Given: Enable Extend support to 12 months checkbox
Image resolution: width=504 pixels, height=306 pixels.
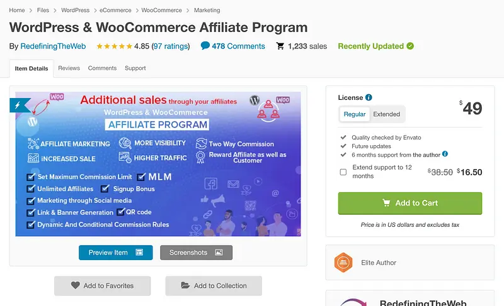Looking at the screenshot, I should tap(343, 172).
